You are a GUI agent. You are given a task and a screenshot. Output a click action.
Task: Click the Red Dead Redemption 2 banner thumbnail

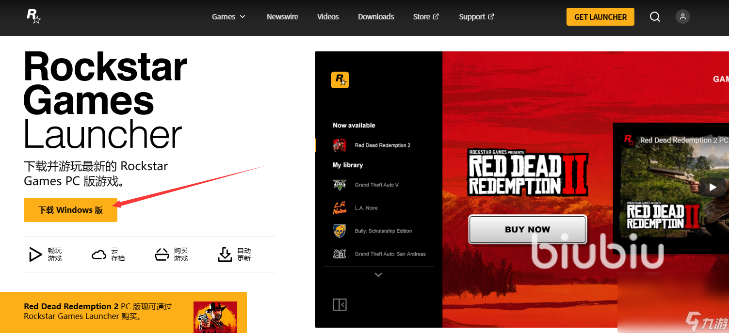click(215, 317)
